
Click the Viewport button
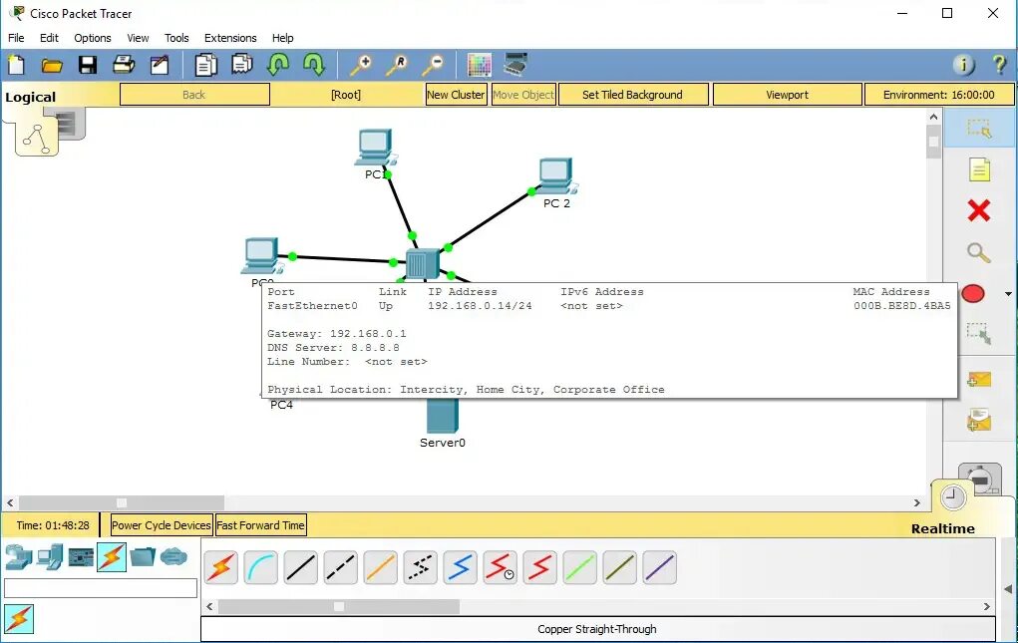pos(788,95)
